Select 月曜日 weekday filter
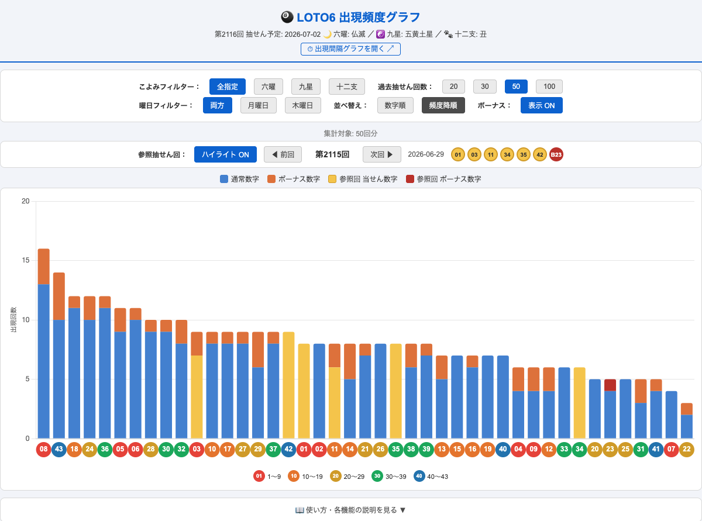702x521 pixels. pos(259,105)
